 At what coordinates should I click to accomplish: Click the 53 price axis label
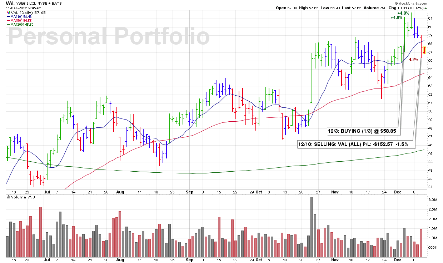[x=430, y=86]
